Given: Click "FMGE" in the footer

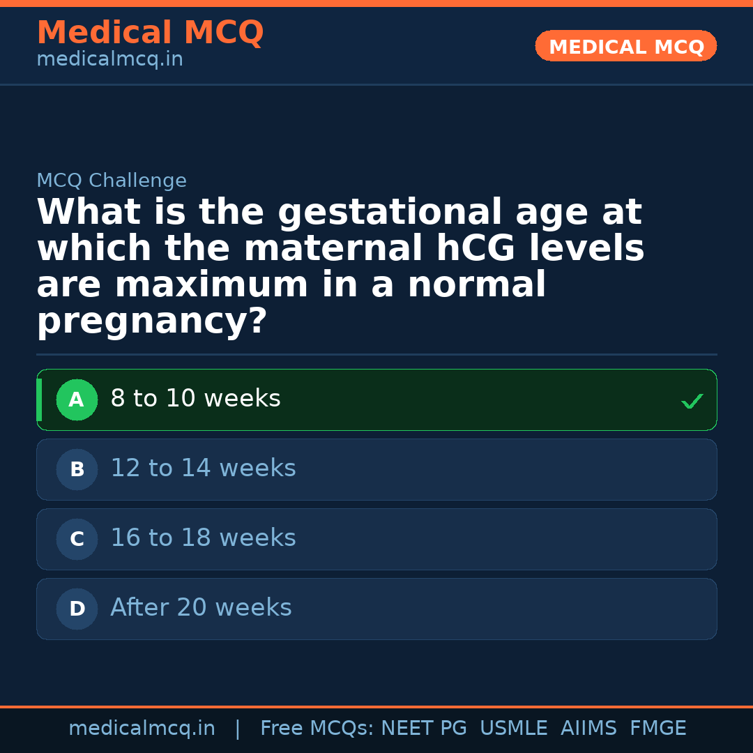Looking at the screenshot, I should [658, 729].
